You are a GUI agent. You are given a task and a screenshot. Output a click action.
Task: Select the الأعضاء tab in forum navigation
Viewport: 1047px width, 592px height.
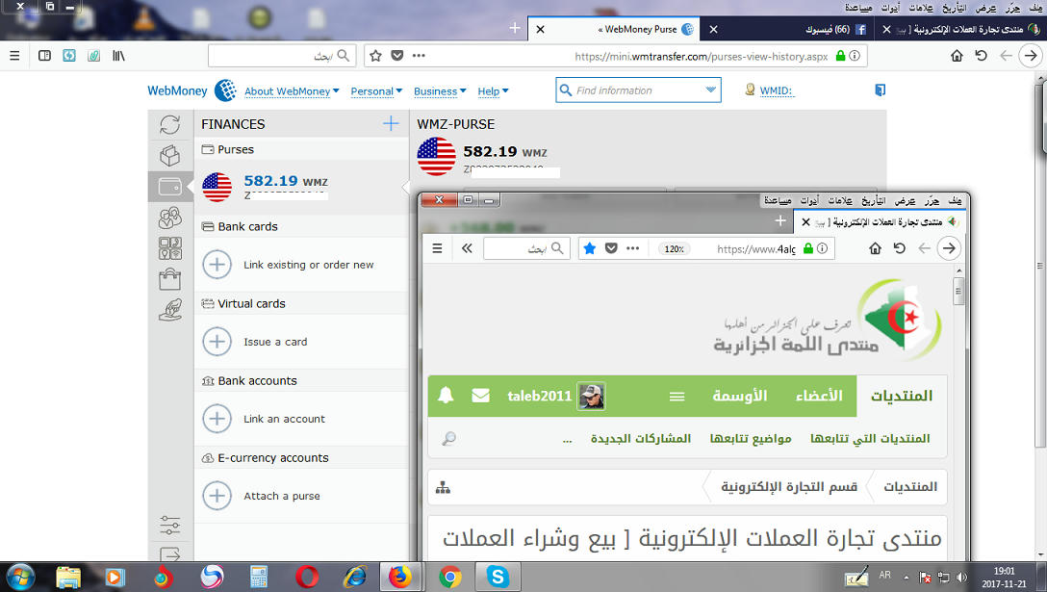point(818,397)
